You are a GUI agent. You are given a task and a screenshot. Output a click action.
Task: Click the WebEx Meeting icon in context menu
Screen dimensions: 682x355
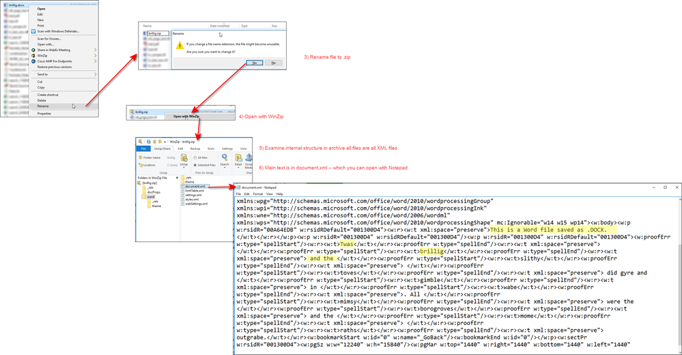pyautogui.click(x=33, y=50)
